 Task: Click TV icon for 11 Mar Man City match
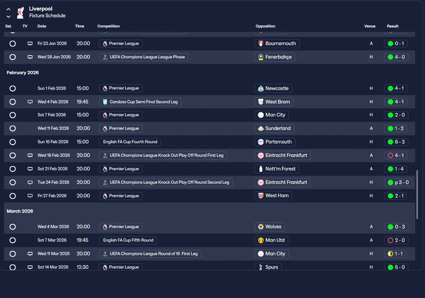30,254
